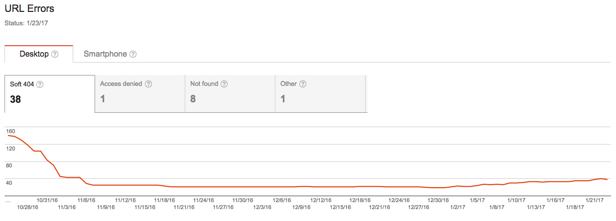Click the Soft 404 count of 38

15,99
